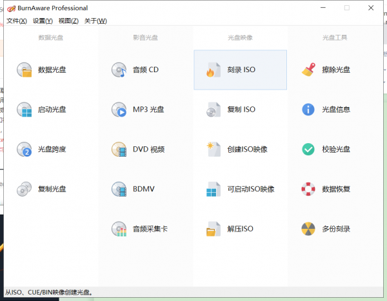Click the Copy Disc (复制光盘) double-disc icon
The height and width of the screenshot is (301, 387).
[25, 189]
